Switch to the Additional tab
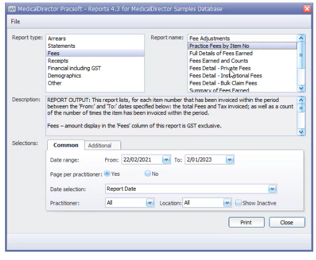Image resolution: width=316 pixels, height=260 pixels. (x=102, y=146)
